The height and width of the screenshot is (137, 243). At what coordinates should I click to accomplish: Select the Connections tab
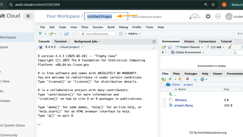click(x=207, y=41)
